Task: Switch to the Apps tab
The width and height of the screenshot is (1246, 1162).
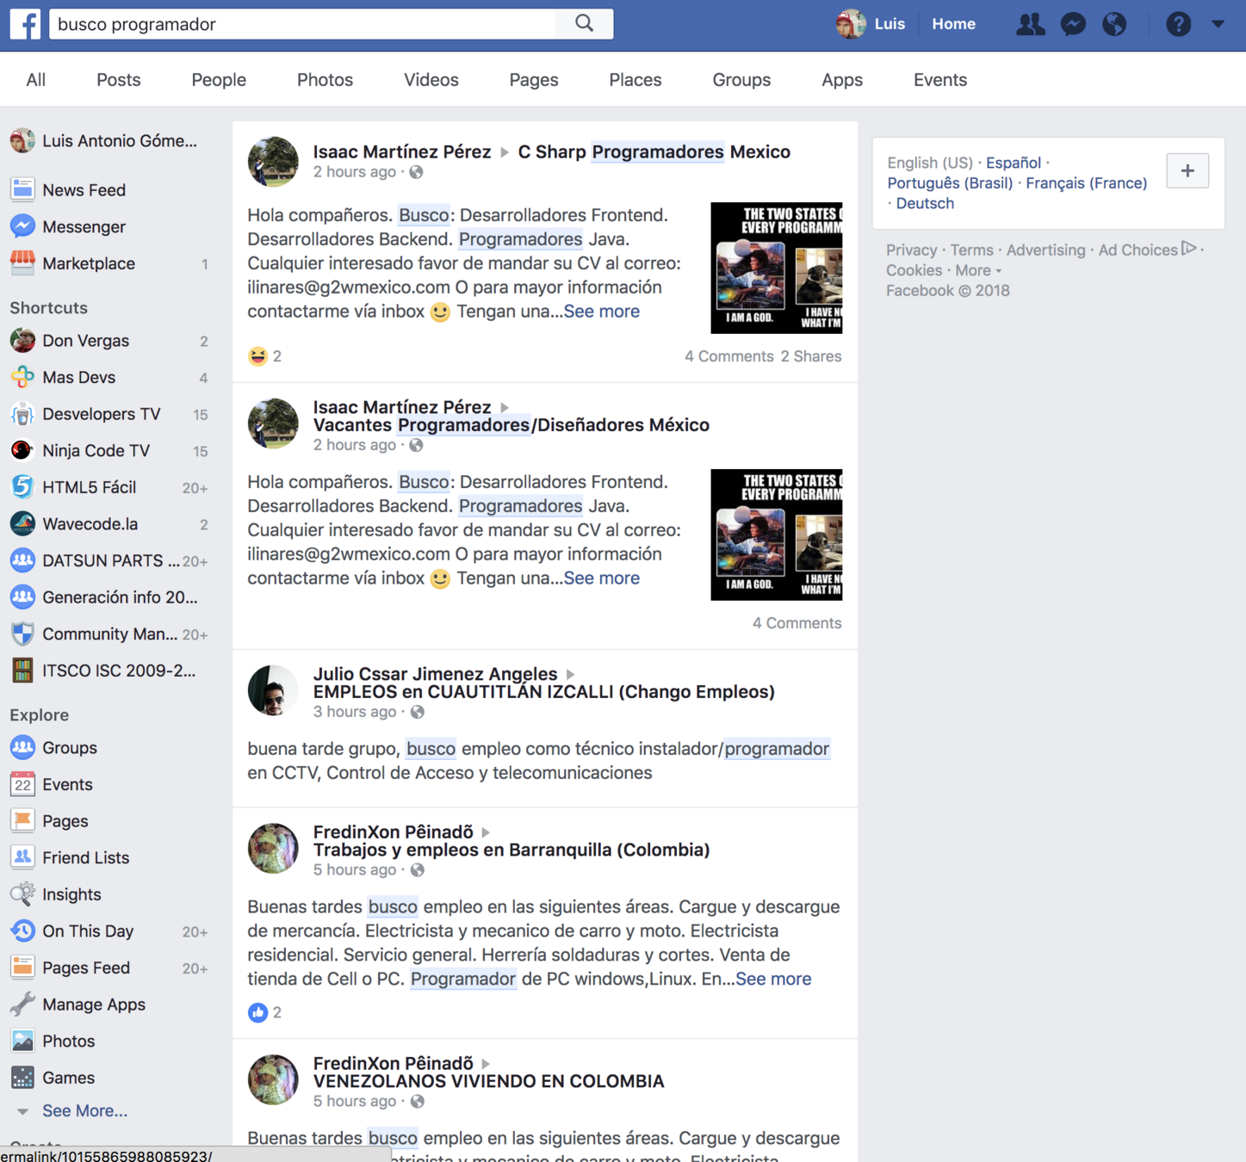Action: coord(842,80)
